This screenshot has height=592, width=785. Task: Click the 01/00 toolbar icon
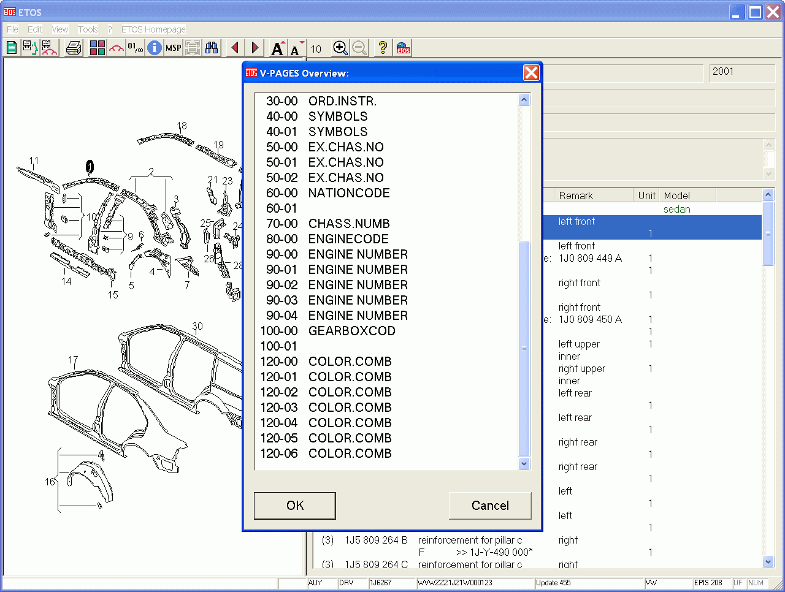click(136, 48)
